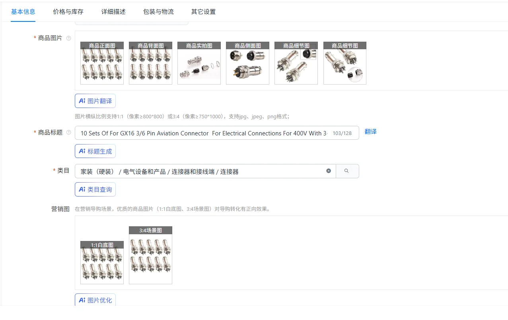
Task: Open the 类目 category selector field
Action: click(x=205, y=171)
